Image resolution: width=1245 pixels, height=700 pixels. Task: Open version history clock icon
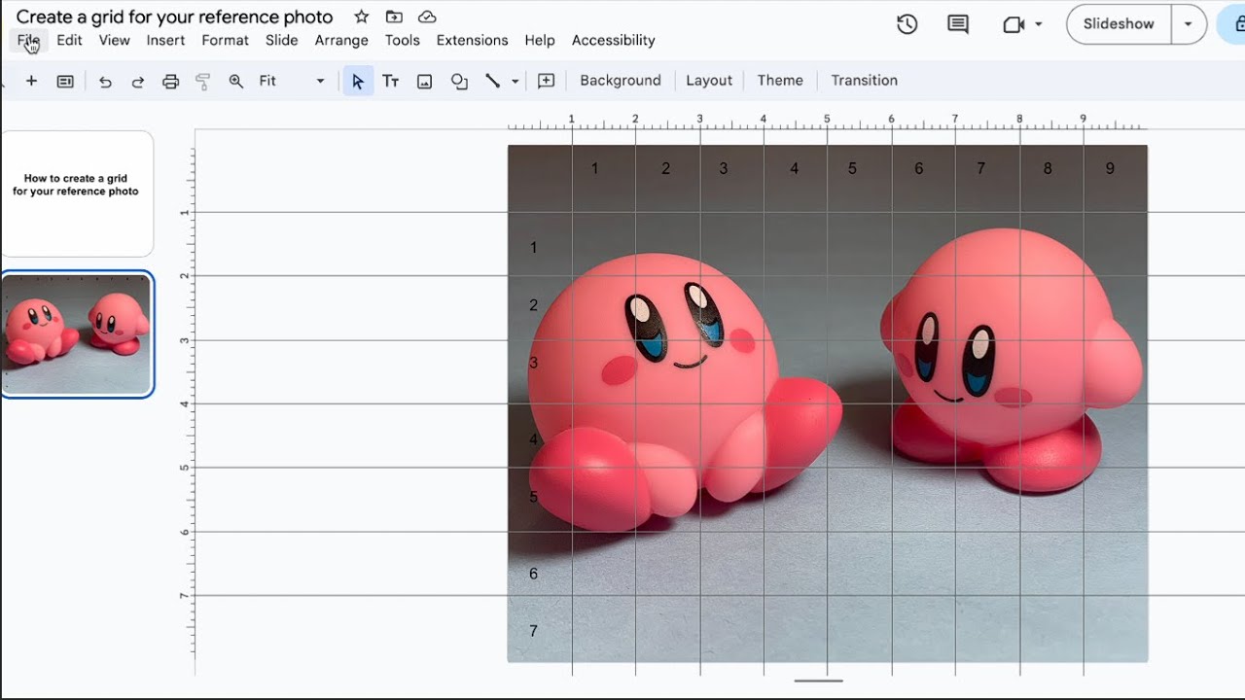907,24
